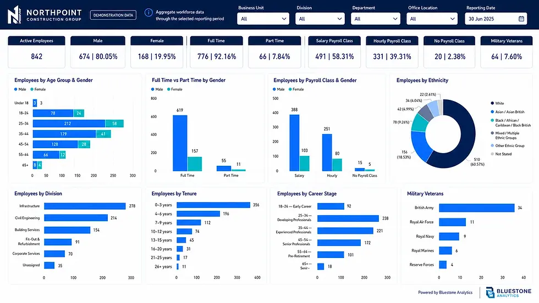Click the 'Employees by Tenure' chart title
539x303 pixels.
coord(174,194)
